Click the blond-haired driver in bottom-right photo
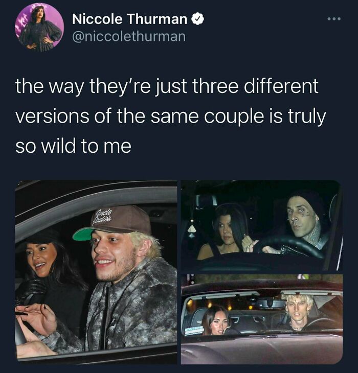358x373 pixels. pyautogui.click(x=300, y=312)
